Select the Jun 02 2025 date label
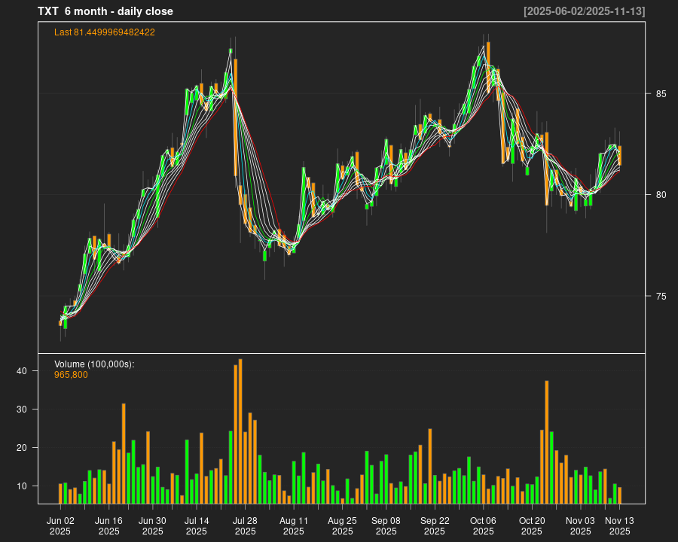678x542 pixels. pyautogui.click(x=60, y=525)
